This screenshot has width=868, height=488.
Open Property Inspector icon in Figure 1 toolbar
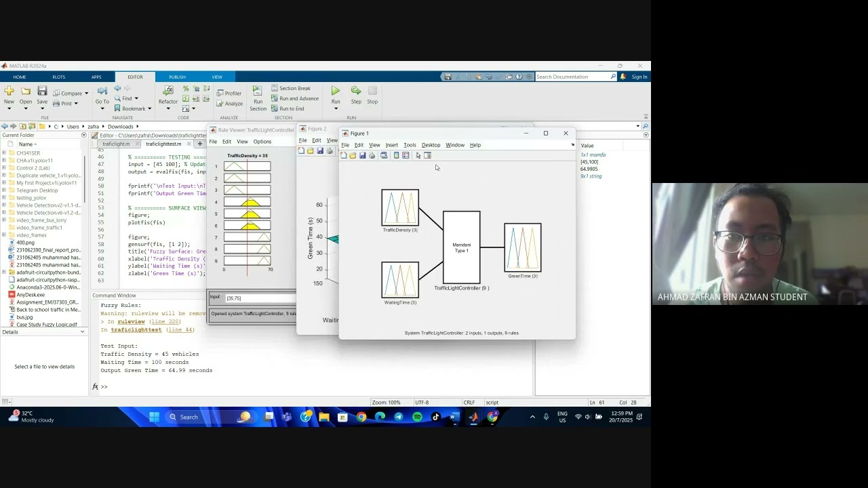428,156
